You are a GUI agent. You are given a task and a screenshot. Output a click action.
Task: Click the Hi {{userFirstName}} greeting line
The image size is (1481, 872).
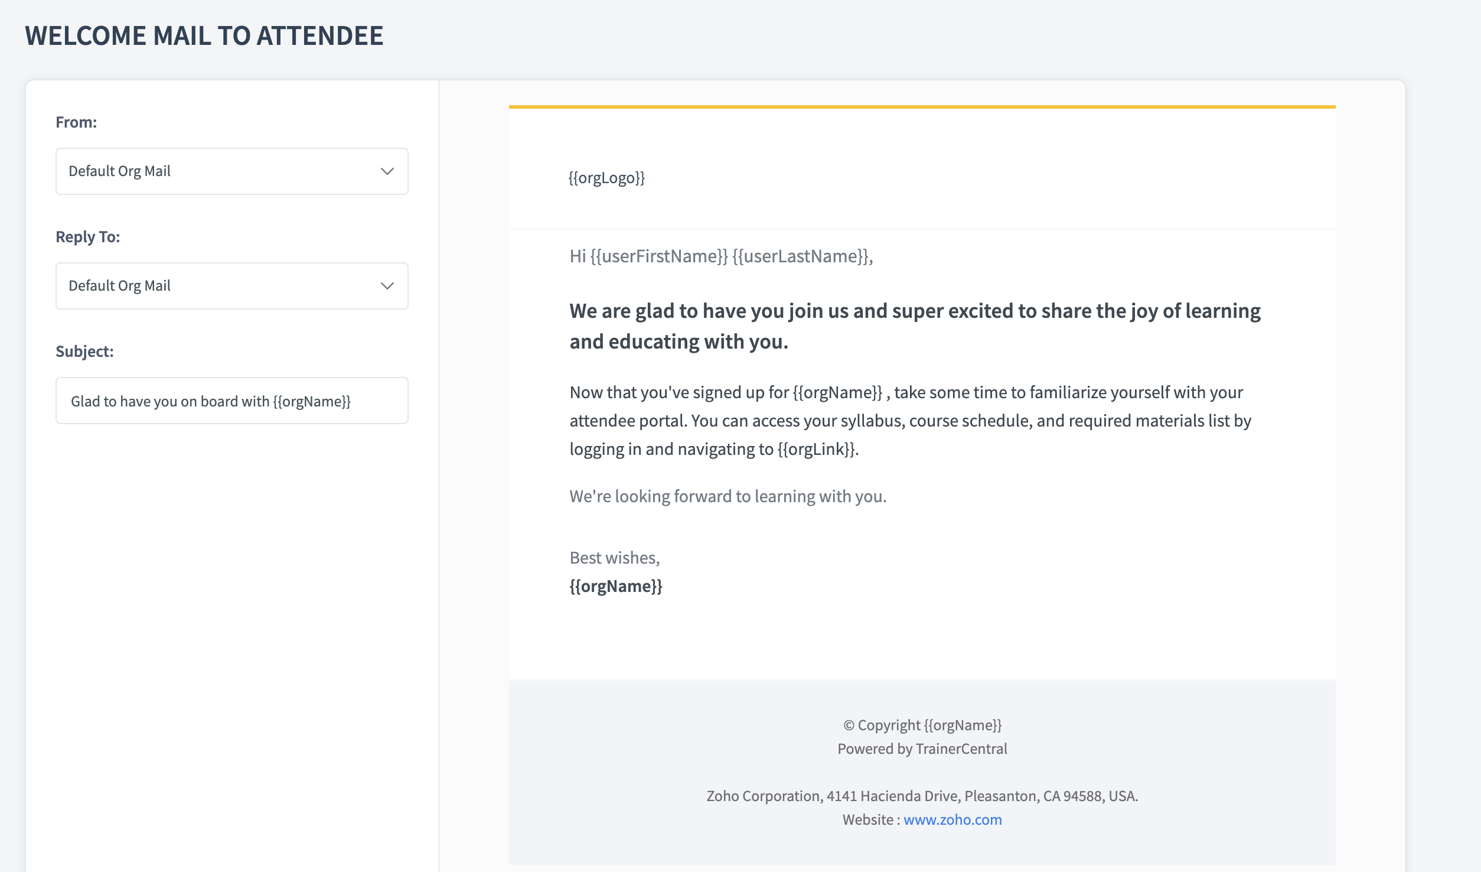(720, 256)
